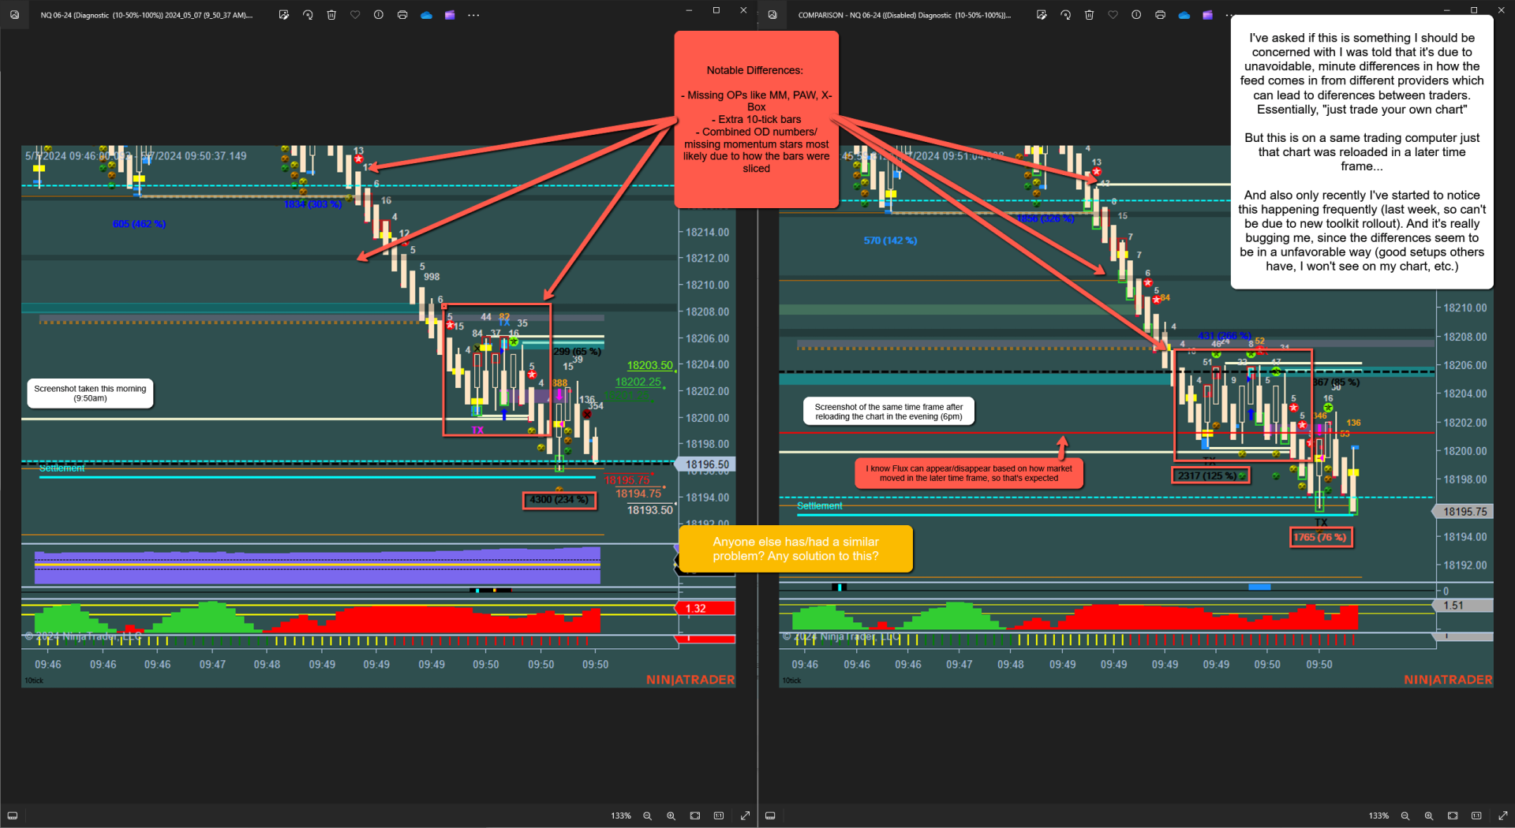1515x828 pixels.
Task: Favorite the image in the left Photos window
Action: coord(355,15)
